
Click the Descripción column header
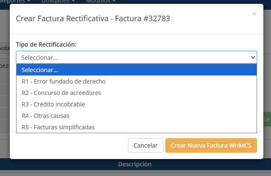(x=135, y=164)
